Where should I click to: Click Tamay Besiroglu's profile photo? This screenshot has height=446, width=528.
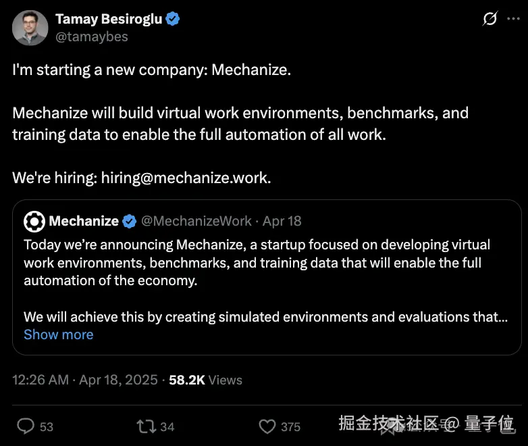point(30,28)
